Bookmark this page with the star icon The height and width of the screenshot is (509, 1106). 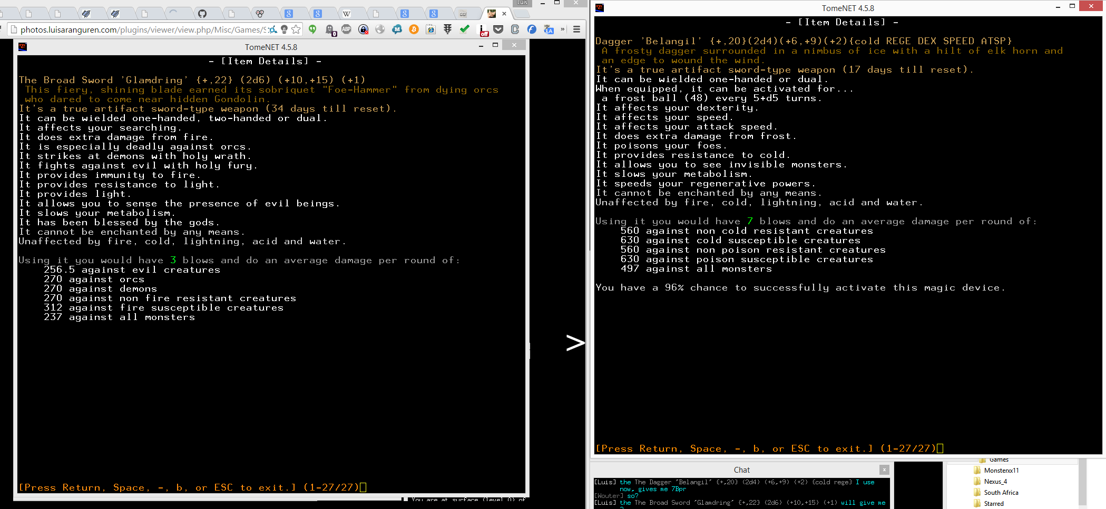296,29
